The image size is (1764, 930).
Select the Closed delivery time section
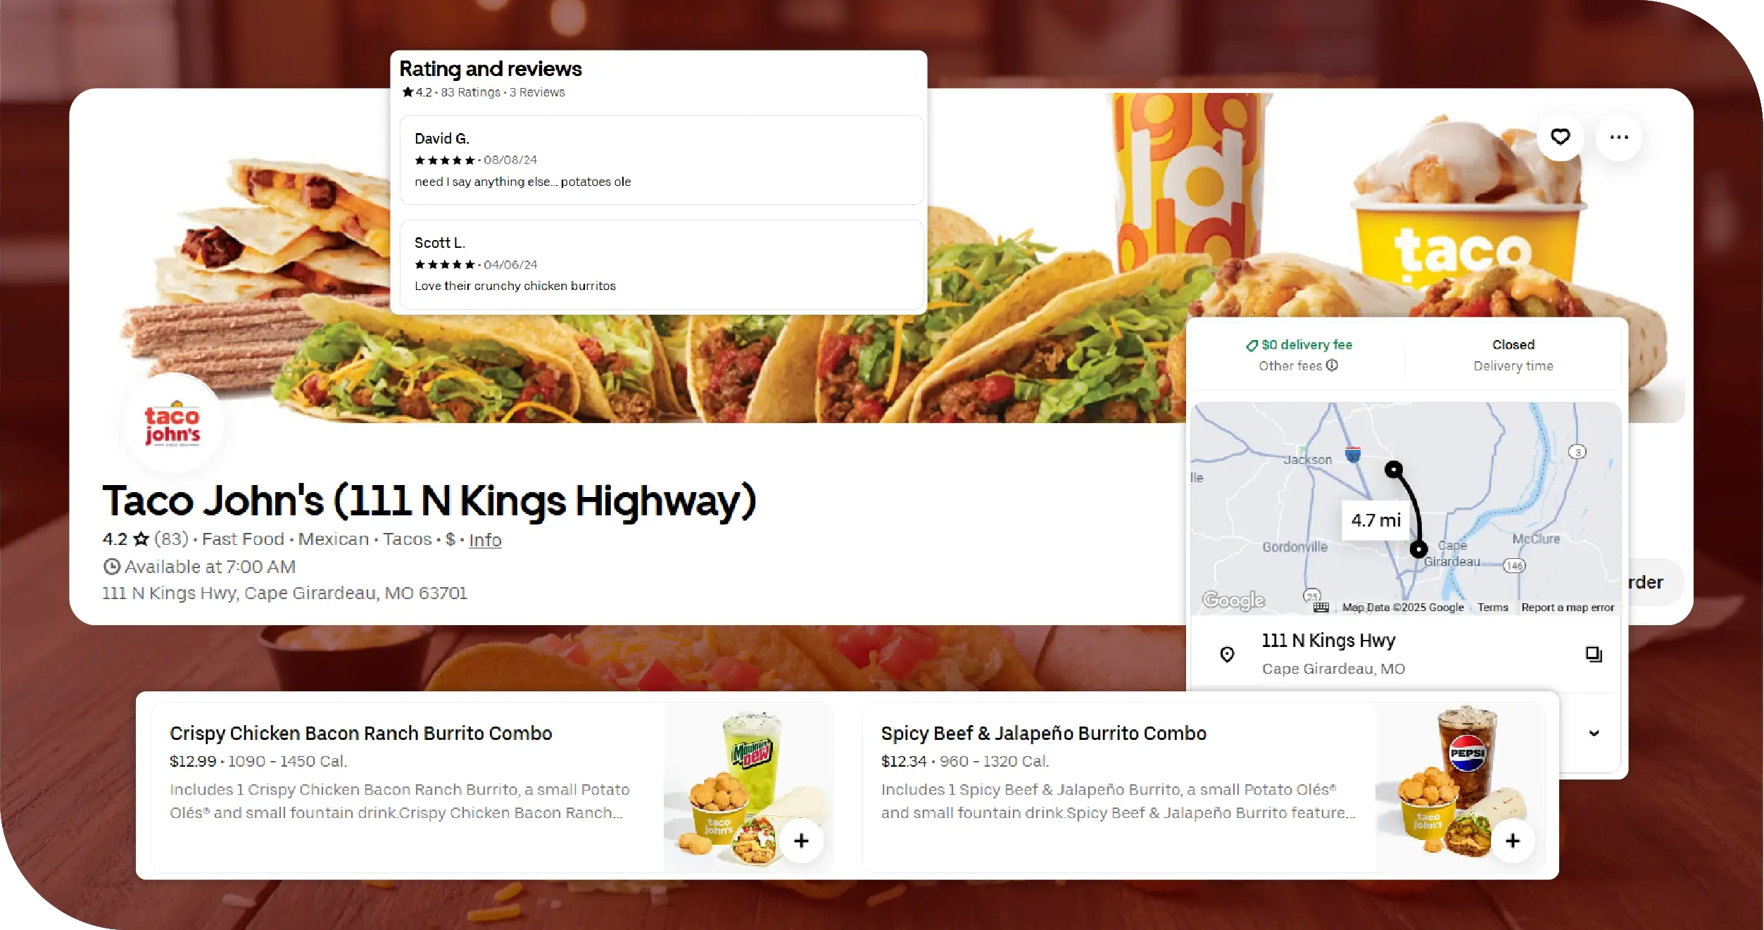point(1513,355)
